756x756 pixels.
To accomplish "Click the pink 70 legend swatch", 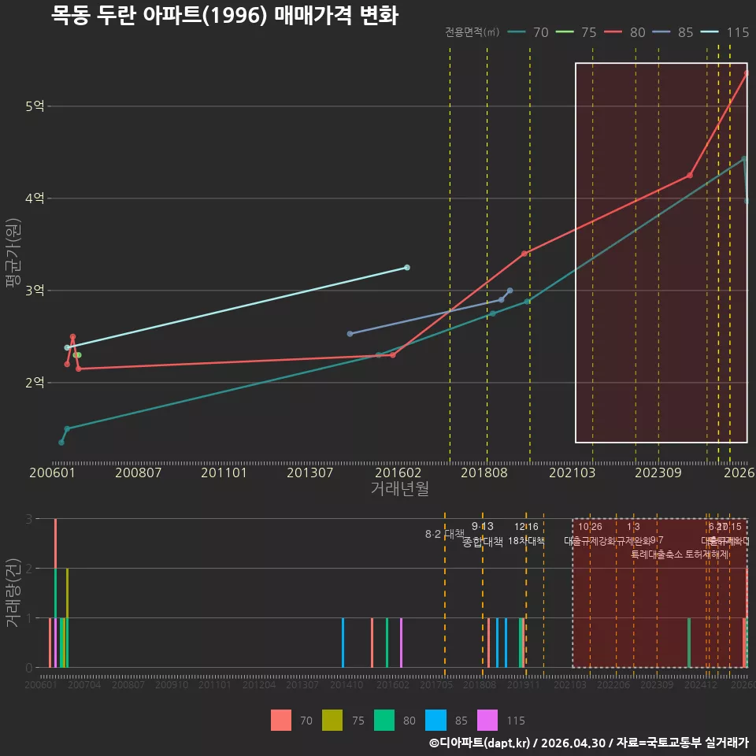I will tap(280, 721).
